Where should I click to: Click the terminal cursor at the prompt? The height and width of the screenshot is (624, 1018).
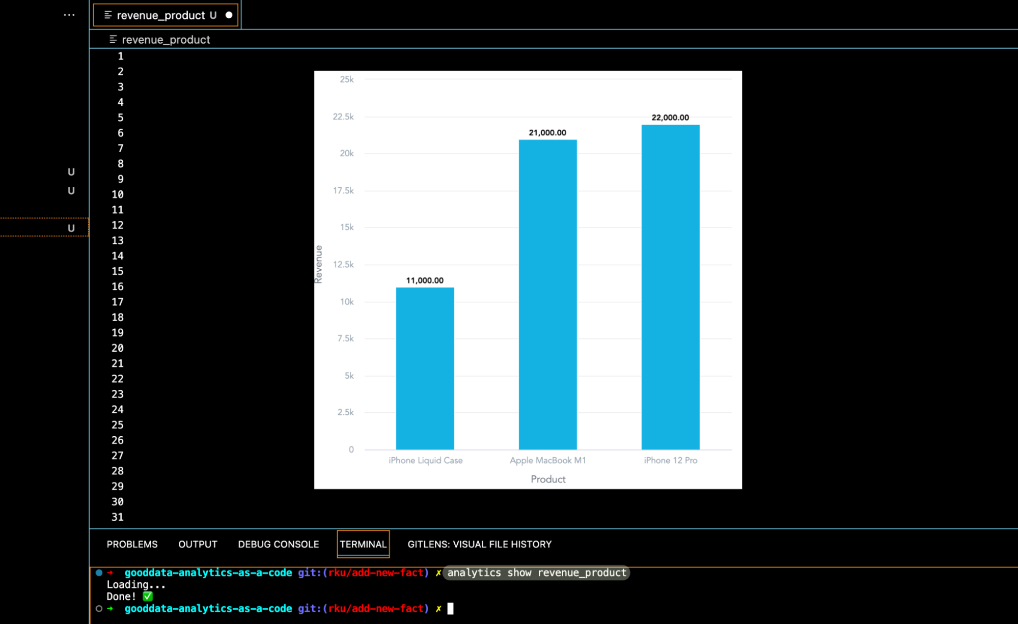[450, 609]
